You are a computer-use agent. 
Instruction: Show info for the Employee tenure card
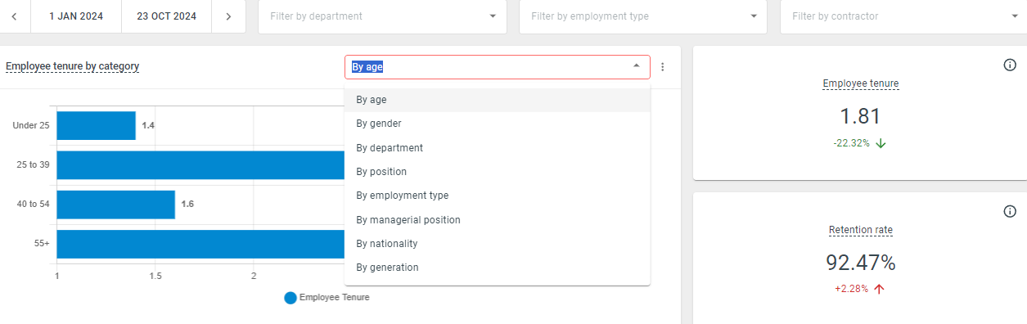[x=1010, y=65]
